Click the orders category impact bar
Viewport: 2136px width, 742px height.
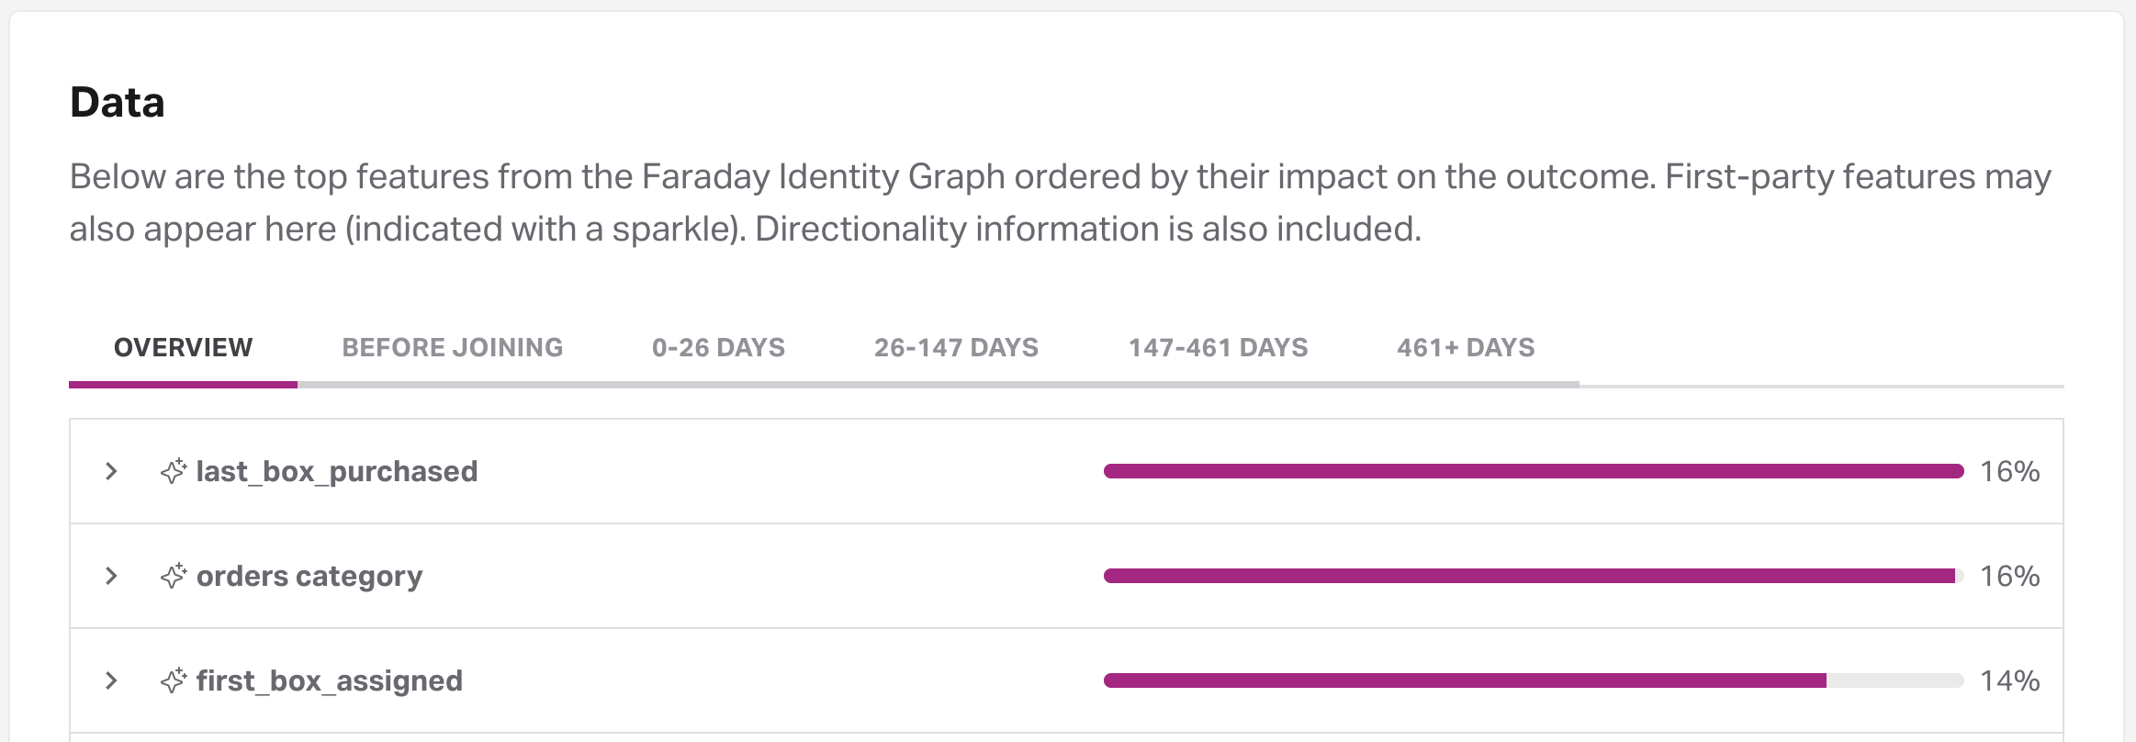click(1533, 576)
